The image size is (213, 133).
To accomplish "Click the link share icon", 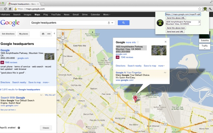I will [x=49, y=34].
